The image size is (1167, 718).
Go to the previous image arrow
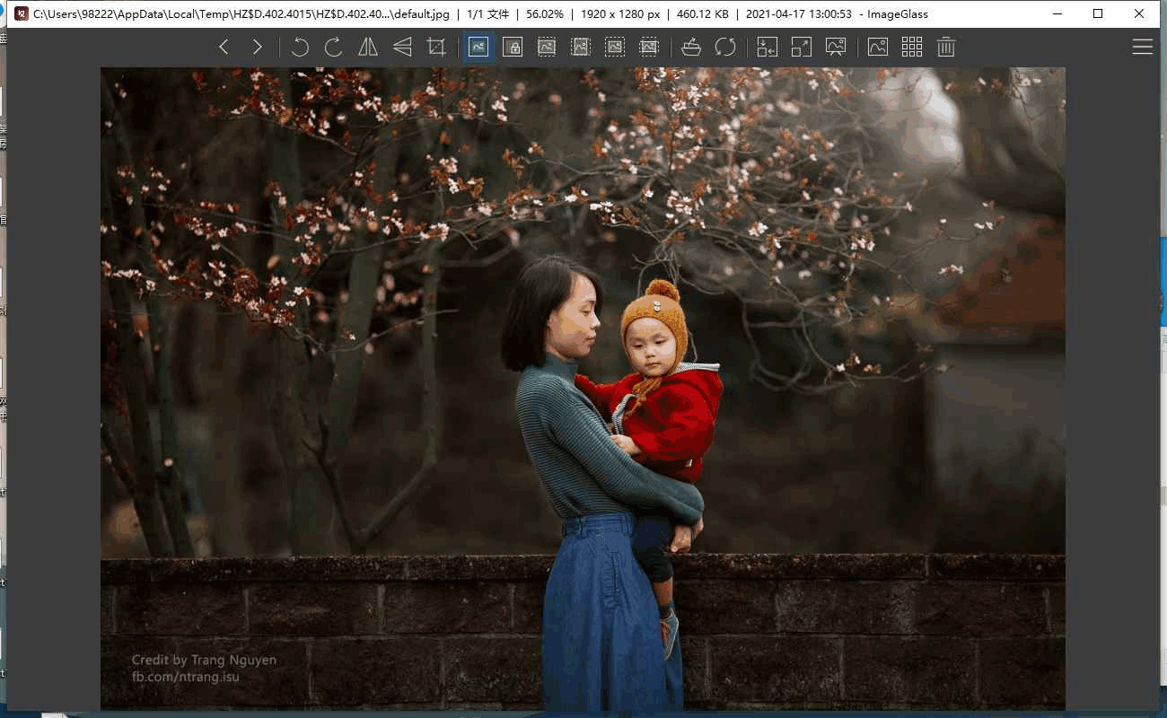tap(224, 47)
